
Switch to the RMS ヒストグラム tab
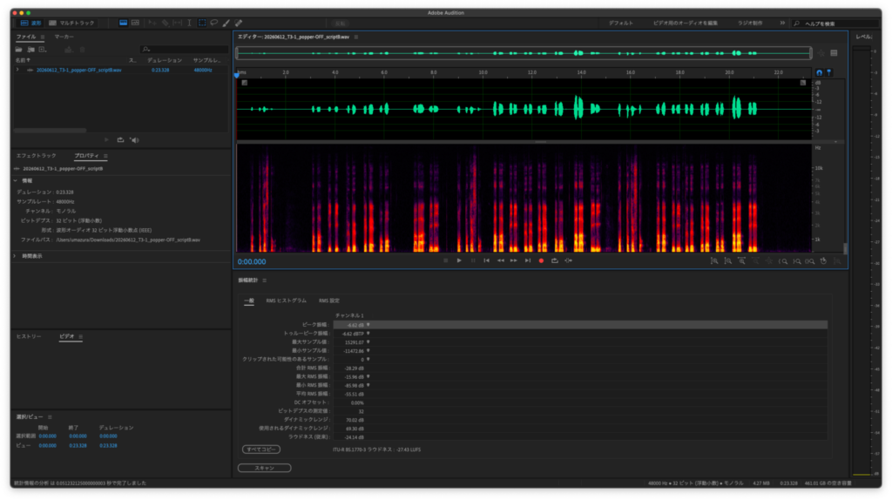[x=286, y=301]
